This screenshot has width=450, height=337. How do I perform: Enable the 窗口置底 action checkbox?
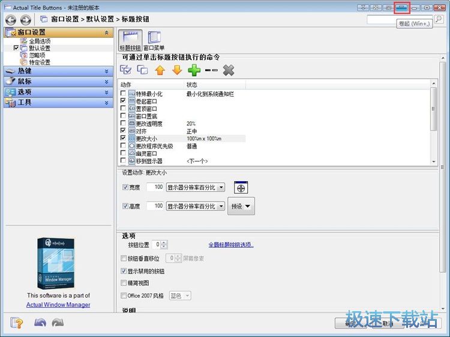(x=123, y=116)
